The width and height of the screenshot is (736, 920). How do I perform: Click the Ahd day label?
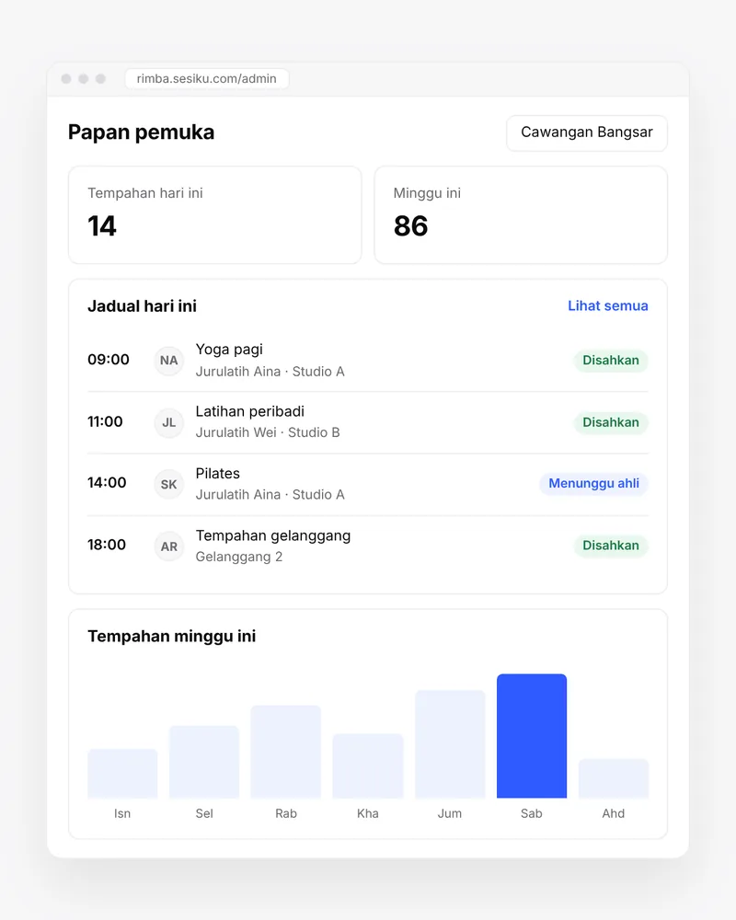click(x=614, y=813)
